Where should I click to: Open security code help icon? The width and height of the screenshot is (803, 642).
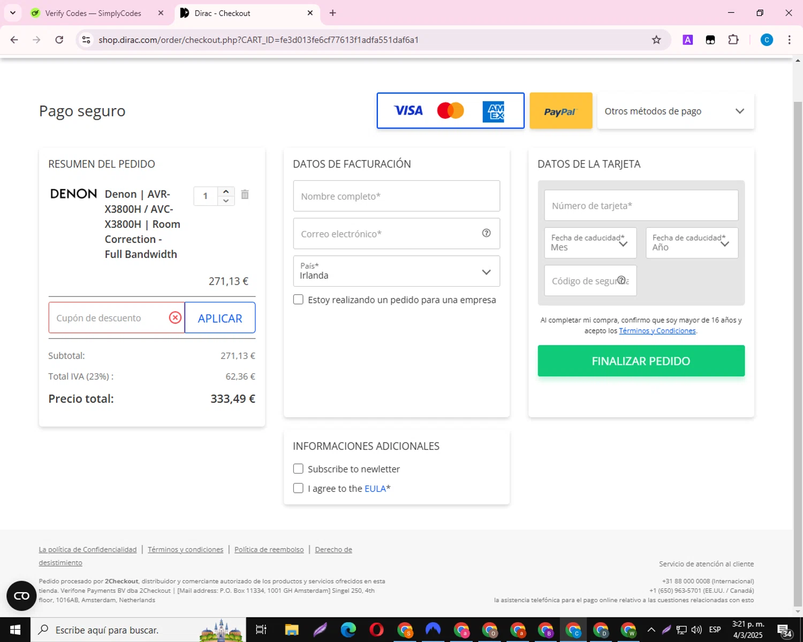pos(621,280)
